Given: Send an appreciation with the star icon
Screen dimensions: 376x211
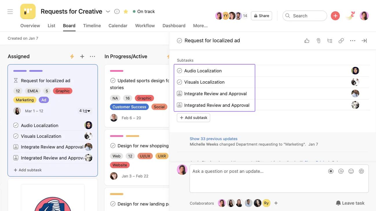Looking at the screenshot, I should [361, 171].
